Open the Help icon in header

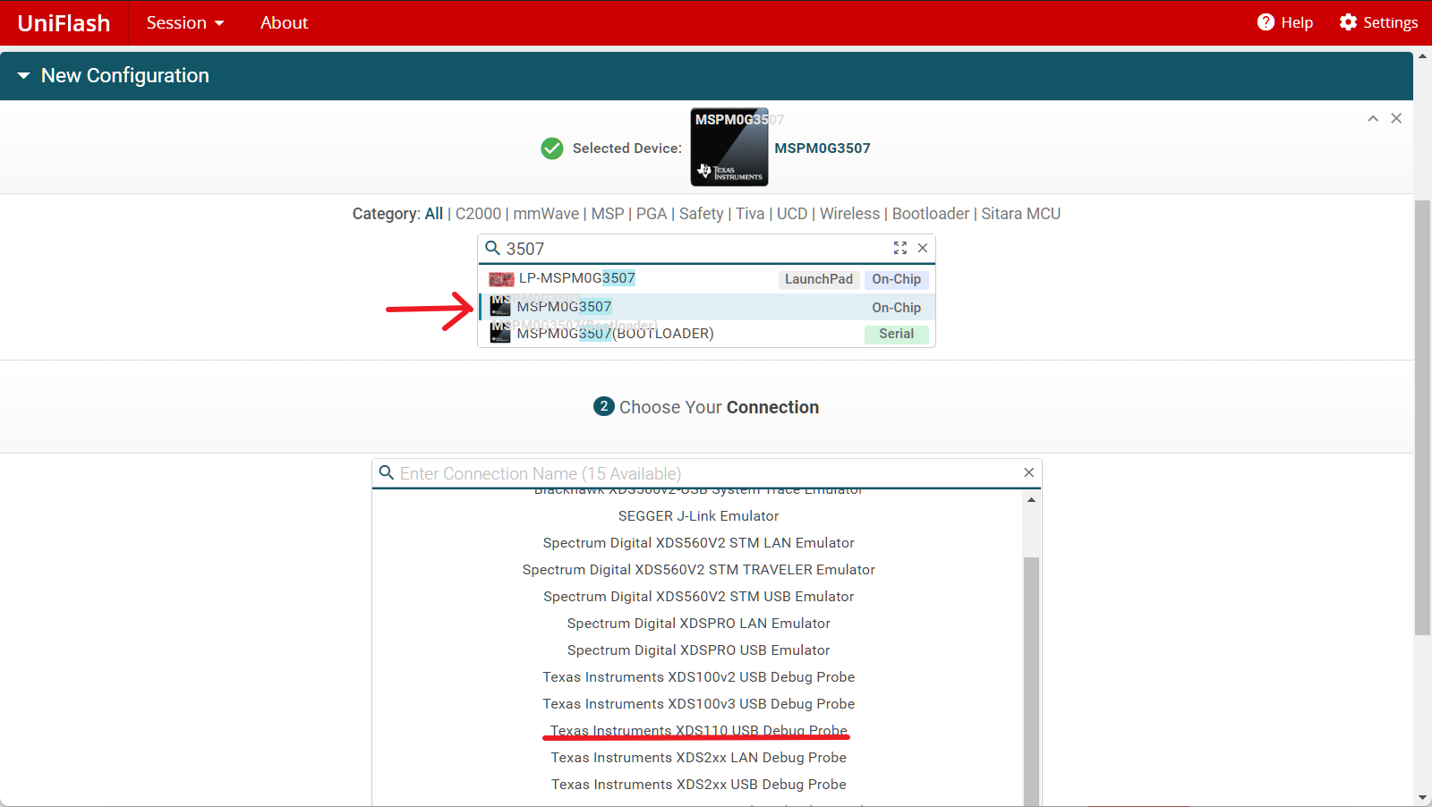[x=1266, y=22]
